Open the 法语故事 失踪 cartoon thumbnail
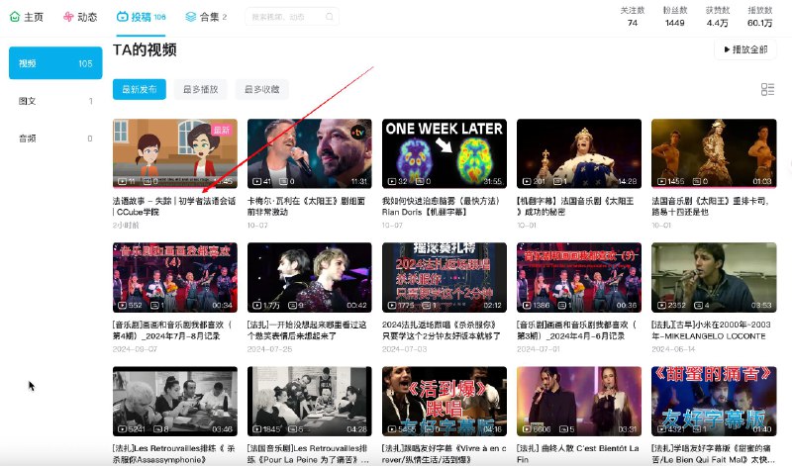Viewport: 792px width, 466px height. coord(175,153)
